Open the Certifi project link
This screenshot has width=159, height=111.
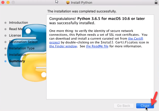(x=136, y=39)
